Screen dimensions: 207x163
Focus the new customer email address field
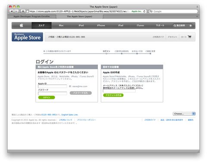click(119, 91)
